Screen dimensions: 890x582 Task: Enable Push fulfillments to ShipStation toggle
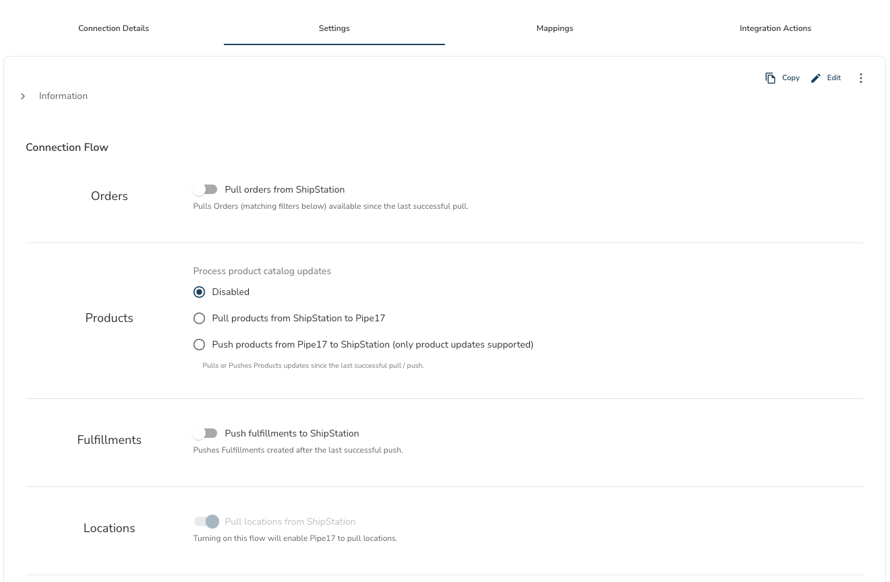click(205, 434)
